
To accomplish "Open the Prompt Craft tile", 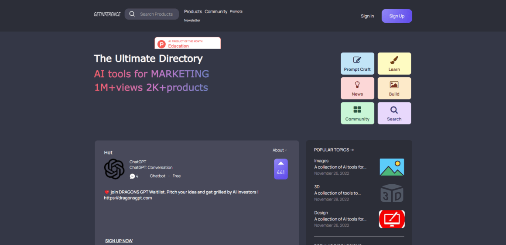I will (x=357, y=64).
